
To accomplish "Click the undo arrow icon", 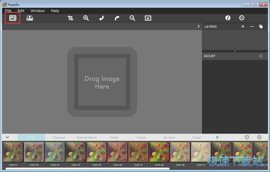I will pyautogui.click(x=102, y=18).
